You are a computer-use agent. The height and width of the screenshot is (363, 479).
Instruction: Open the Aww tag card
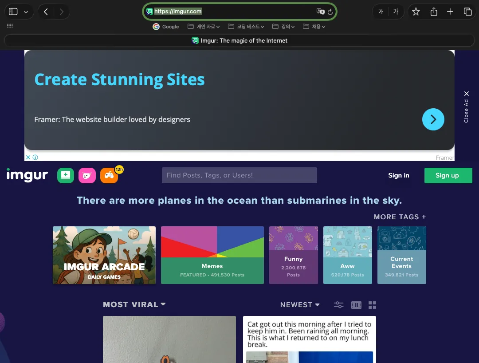(348, 255)
